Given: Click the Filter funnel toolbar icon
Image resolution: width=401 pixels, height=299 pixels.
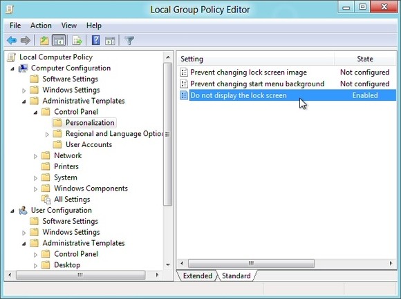Looking at the screenshot, I should tap(129, 40).
